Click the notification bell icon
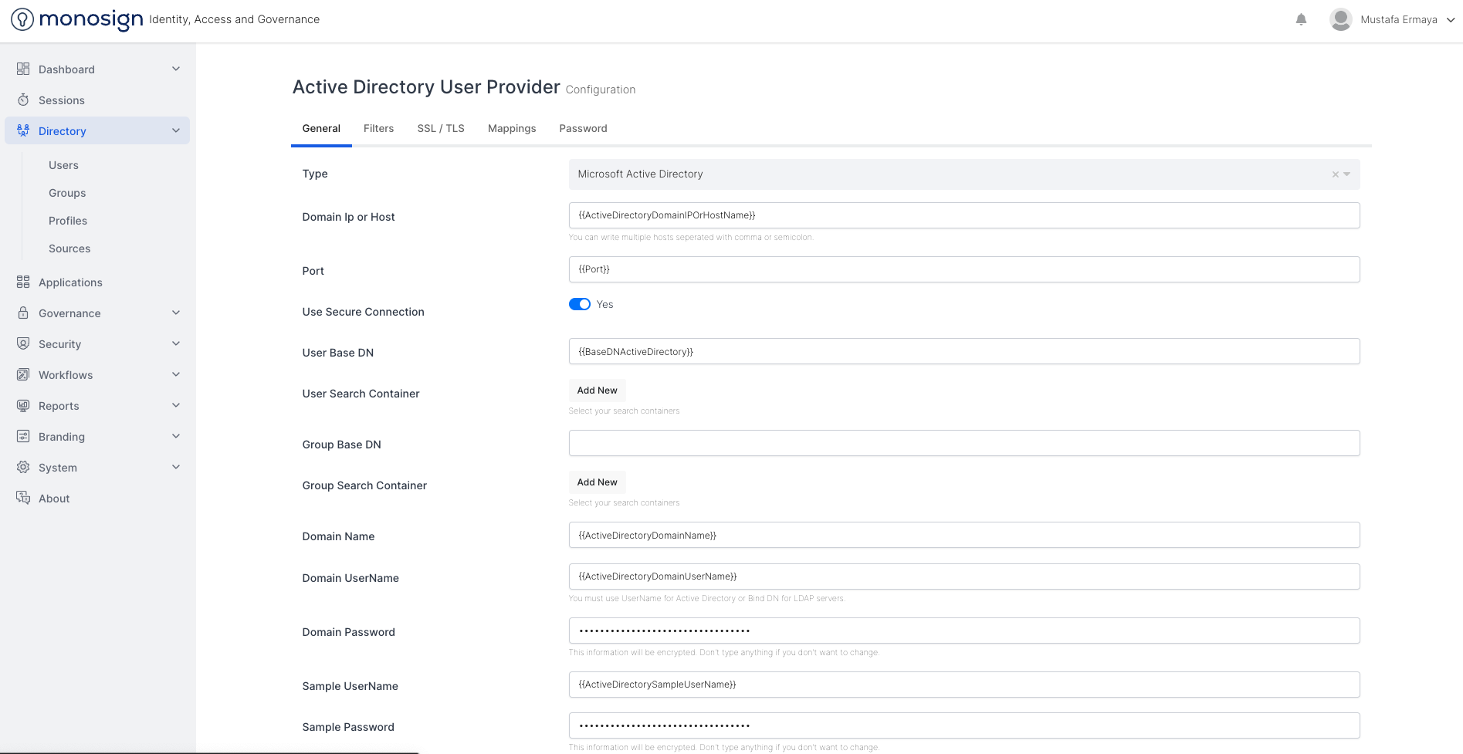The width and height of the screenshot is (1463, 754). tap(1301, 19)
